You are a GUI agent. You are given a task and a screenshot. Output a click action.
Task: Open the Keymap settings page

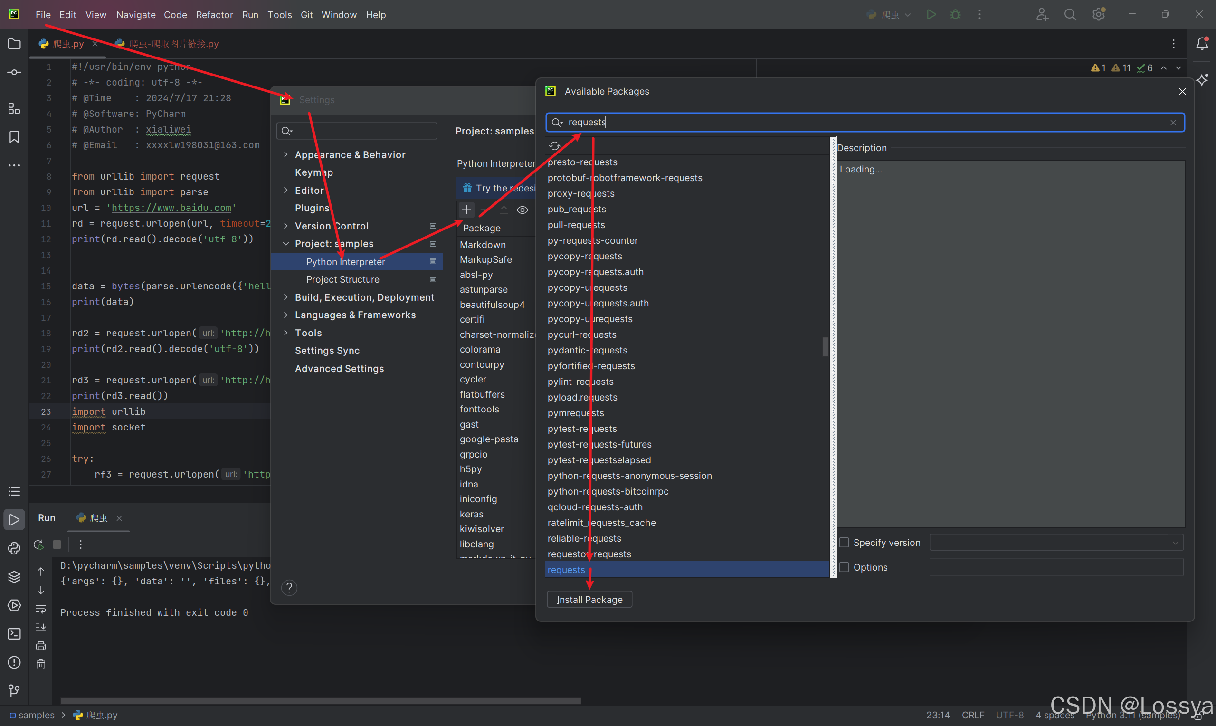[314, 172]
